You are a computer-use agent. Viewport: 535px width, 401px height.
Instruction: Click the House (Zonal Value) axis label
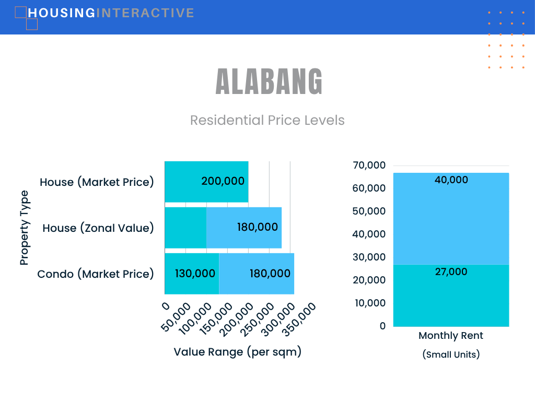[x=98, y=228]
